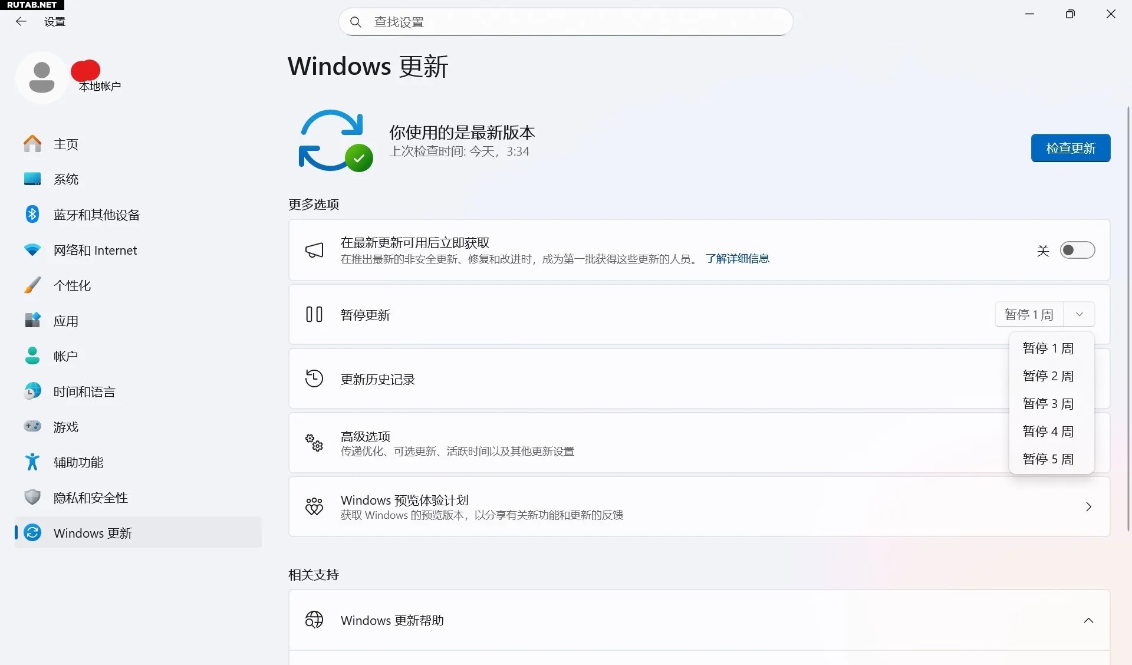Image resolution: width=1132 pixels, height=665 pixels.
Task: Open the 蓝牙和其他设备 page
Action: click(138, 215)
